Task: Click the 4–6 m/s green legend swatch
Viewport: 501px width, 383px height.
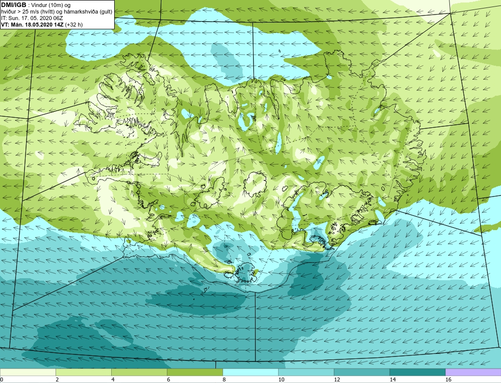Action: [x=139, y=372]
